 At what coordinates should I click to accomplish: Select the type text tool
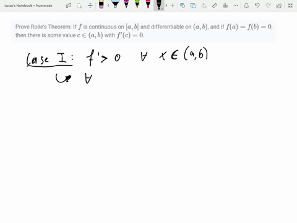(69, 6)
